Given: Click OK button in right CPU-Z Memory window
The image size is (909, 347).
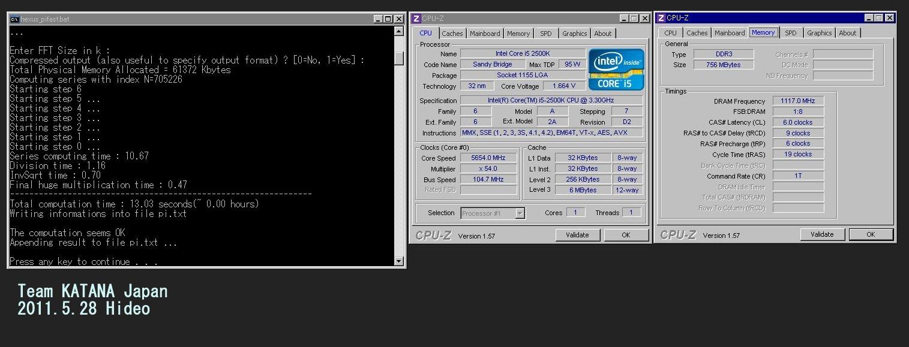Looking at the screenshot, I should [871, 234].
